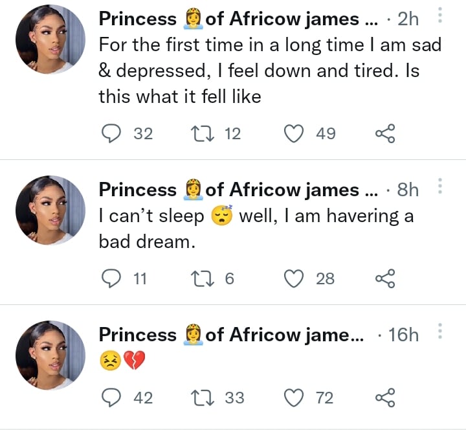Open more options on the 16h tweet
466x430 pixels.
pos(440,332)
